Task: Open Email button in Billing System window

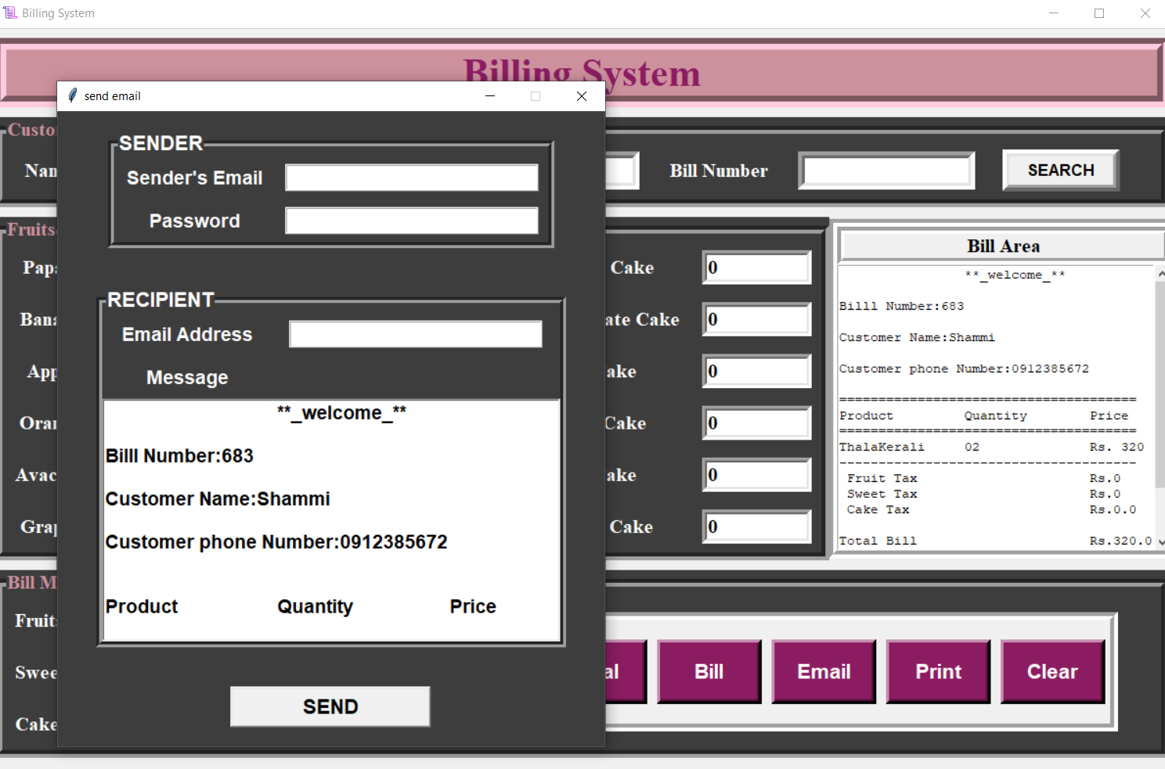Action: coord(824,671)
